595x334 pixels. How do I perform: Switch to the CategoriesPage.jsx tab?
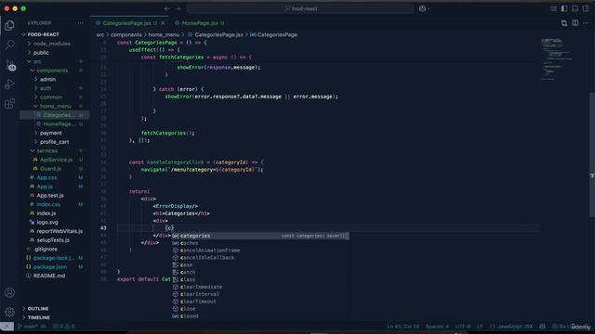pos(126,23)
